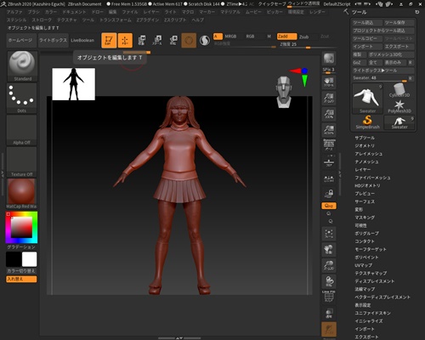The height and width of the screenshot is (340, 425).
Task: Select the Scale transform icon
Action: click(x=157, y=40)
